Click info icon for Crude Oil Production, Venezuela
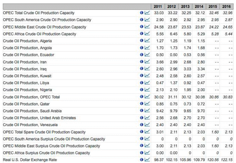This screenshot has width=236, height=163. point(141,124)
